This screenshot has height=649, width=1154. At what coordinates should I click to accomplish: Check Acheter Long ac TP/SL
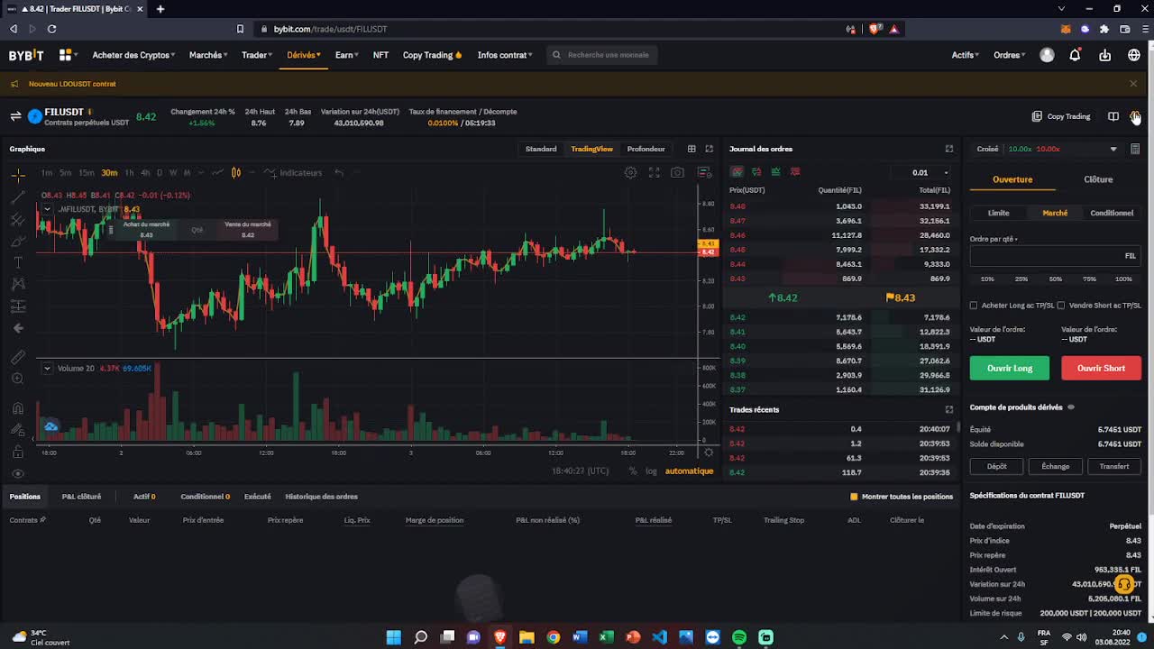tap(974, 306)
